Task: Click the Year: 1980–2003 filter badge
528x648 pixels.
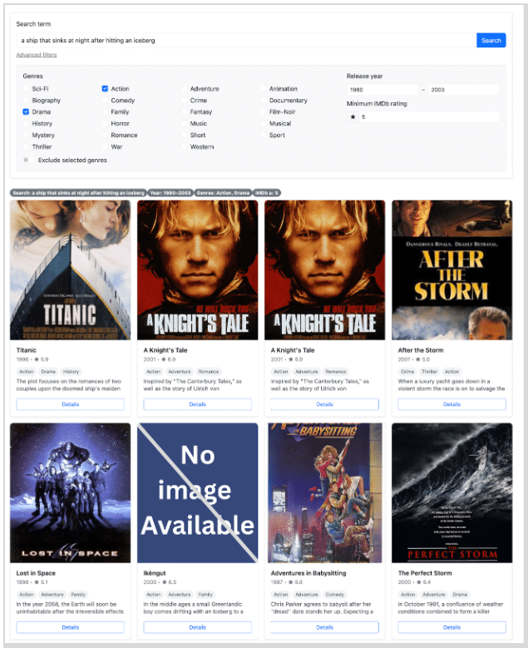Action: (170, 192)
